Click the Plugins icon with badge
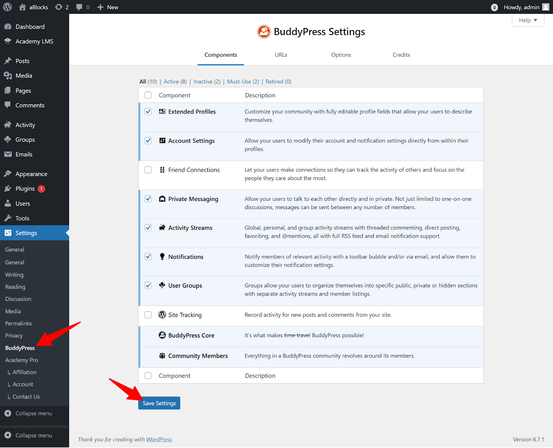The image size is (553, 448). pos(8,189)
